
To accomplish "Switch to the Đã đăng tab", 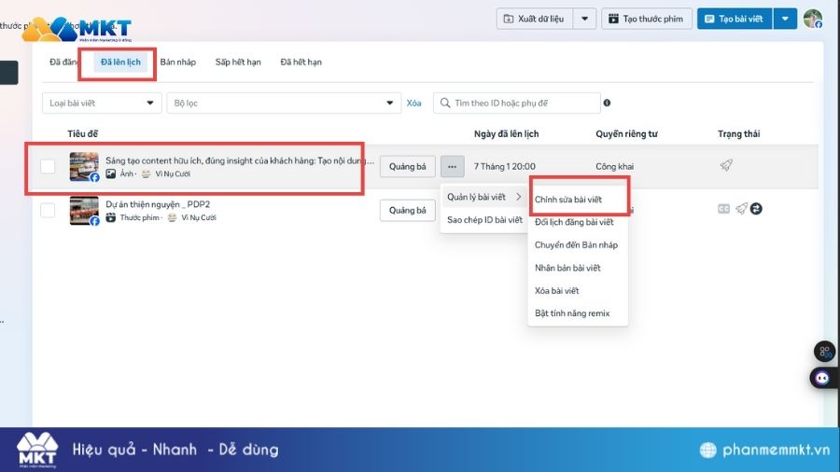I will click(x=63, y=62).
